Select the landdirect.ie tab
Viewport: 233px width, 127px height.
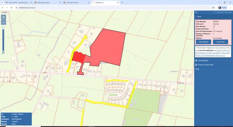tap(105, 3)
